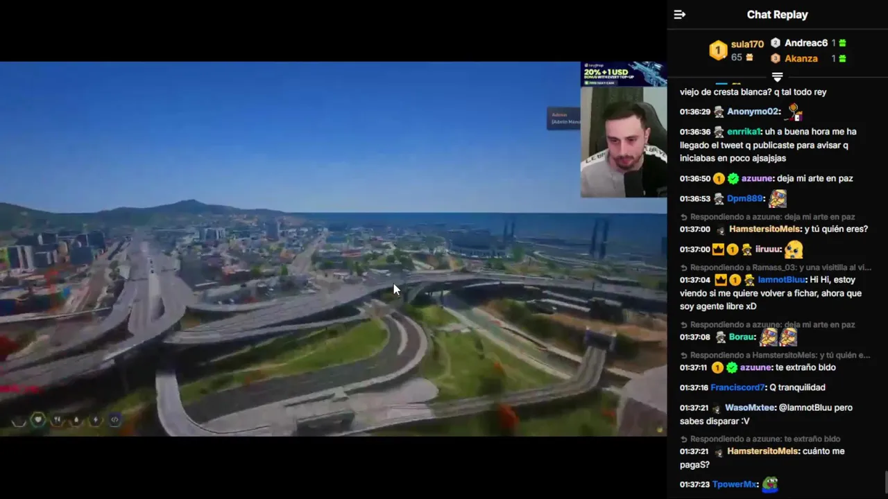Click the crown badge beside IamnotBluu
Image resolution: width=888 pixels, height=499 pixels.
point(721,280)
